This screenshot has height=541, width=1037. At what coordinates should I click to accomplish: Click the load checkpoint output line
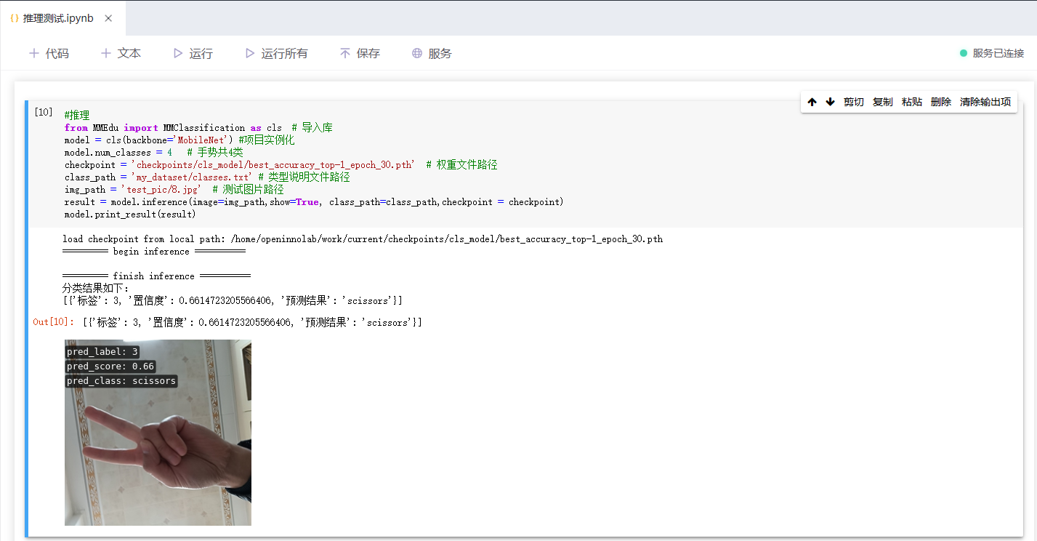(363, 239)
